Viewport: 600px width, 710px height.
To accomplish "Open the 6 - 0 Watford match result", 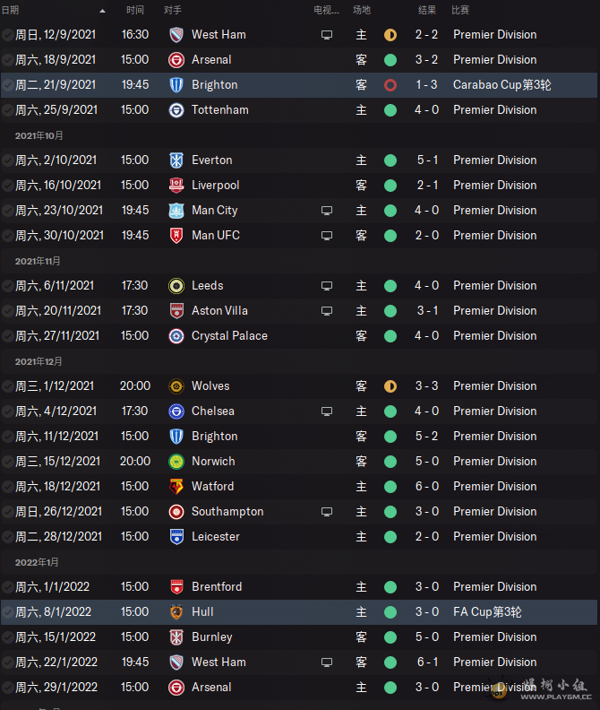I will pos(427,487).
